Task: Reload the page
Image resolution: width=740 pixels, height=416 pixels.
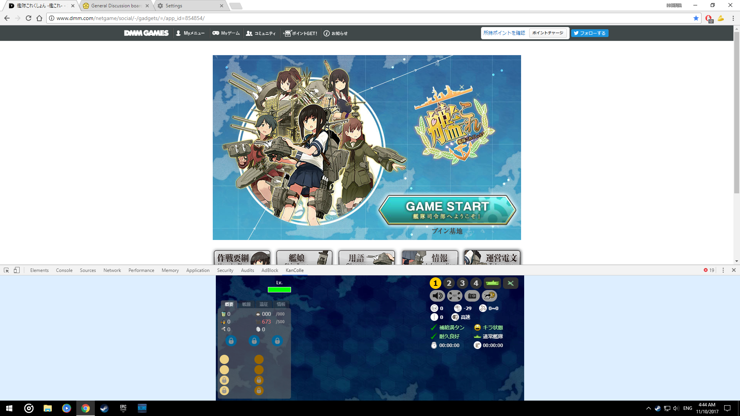Action: click(29, 18)
